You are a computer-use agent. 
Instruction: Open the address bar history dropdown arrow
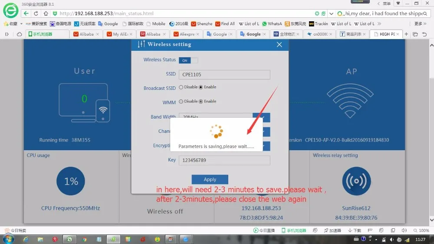click(x=331, y=13)
